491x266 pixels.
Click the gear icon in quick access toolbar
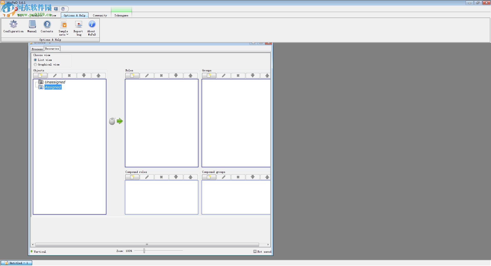[63, 9]
